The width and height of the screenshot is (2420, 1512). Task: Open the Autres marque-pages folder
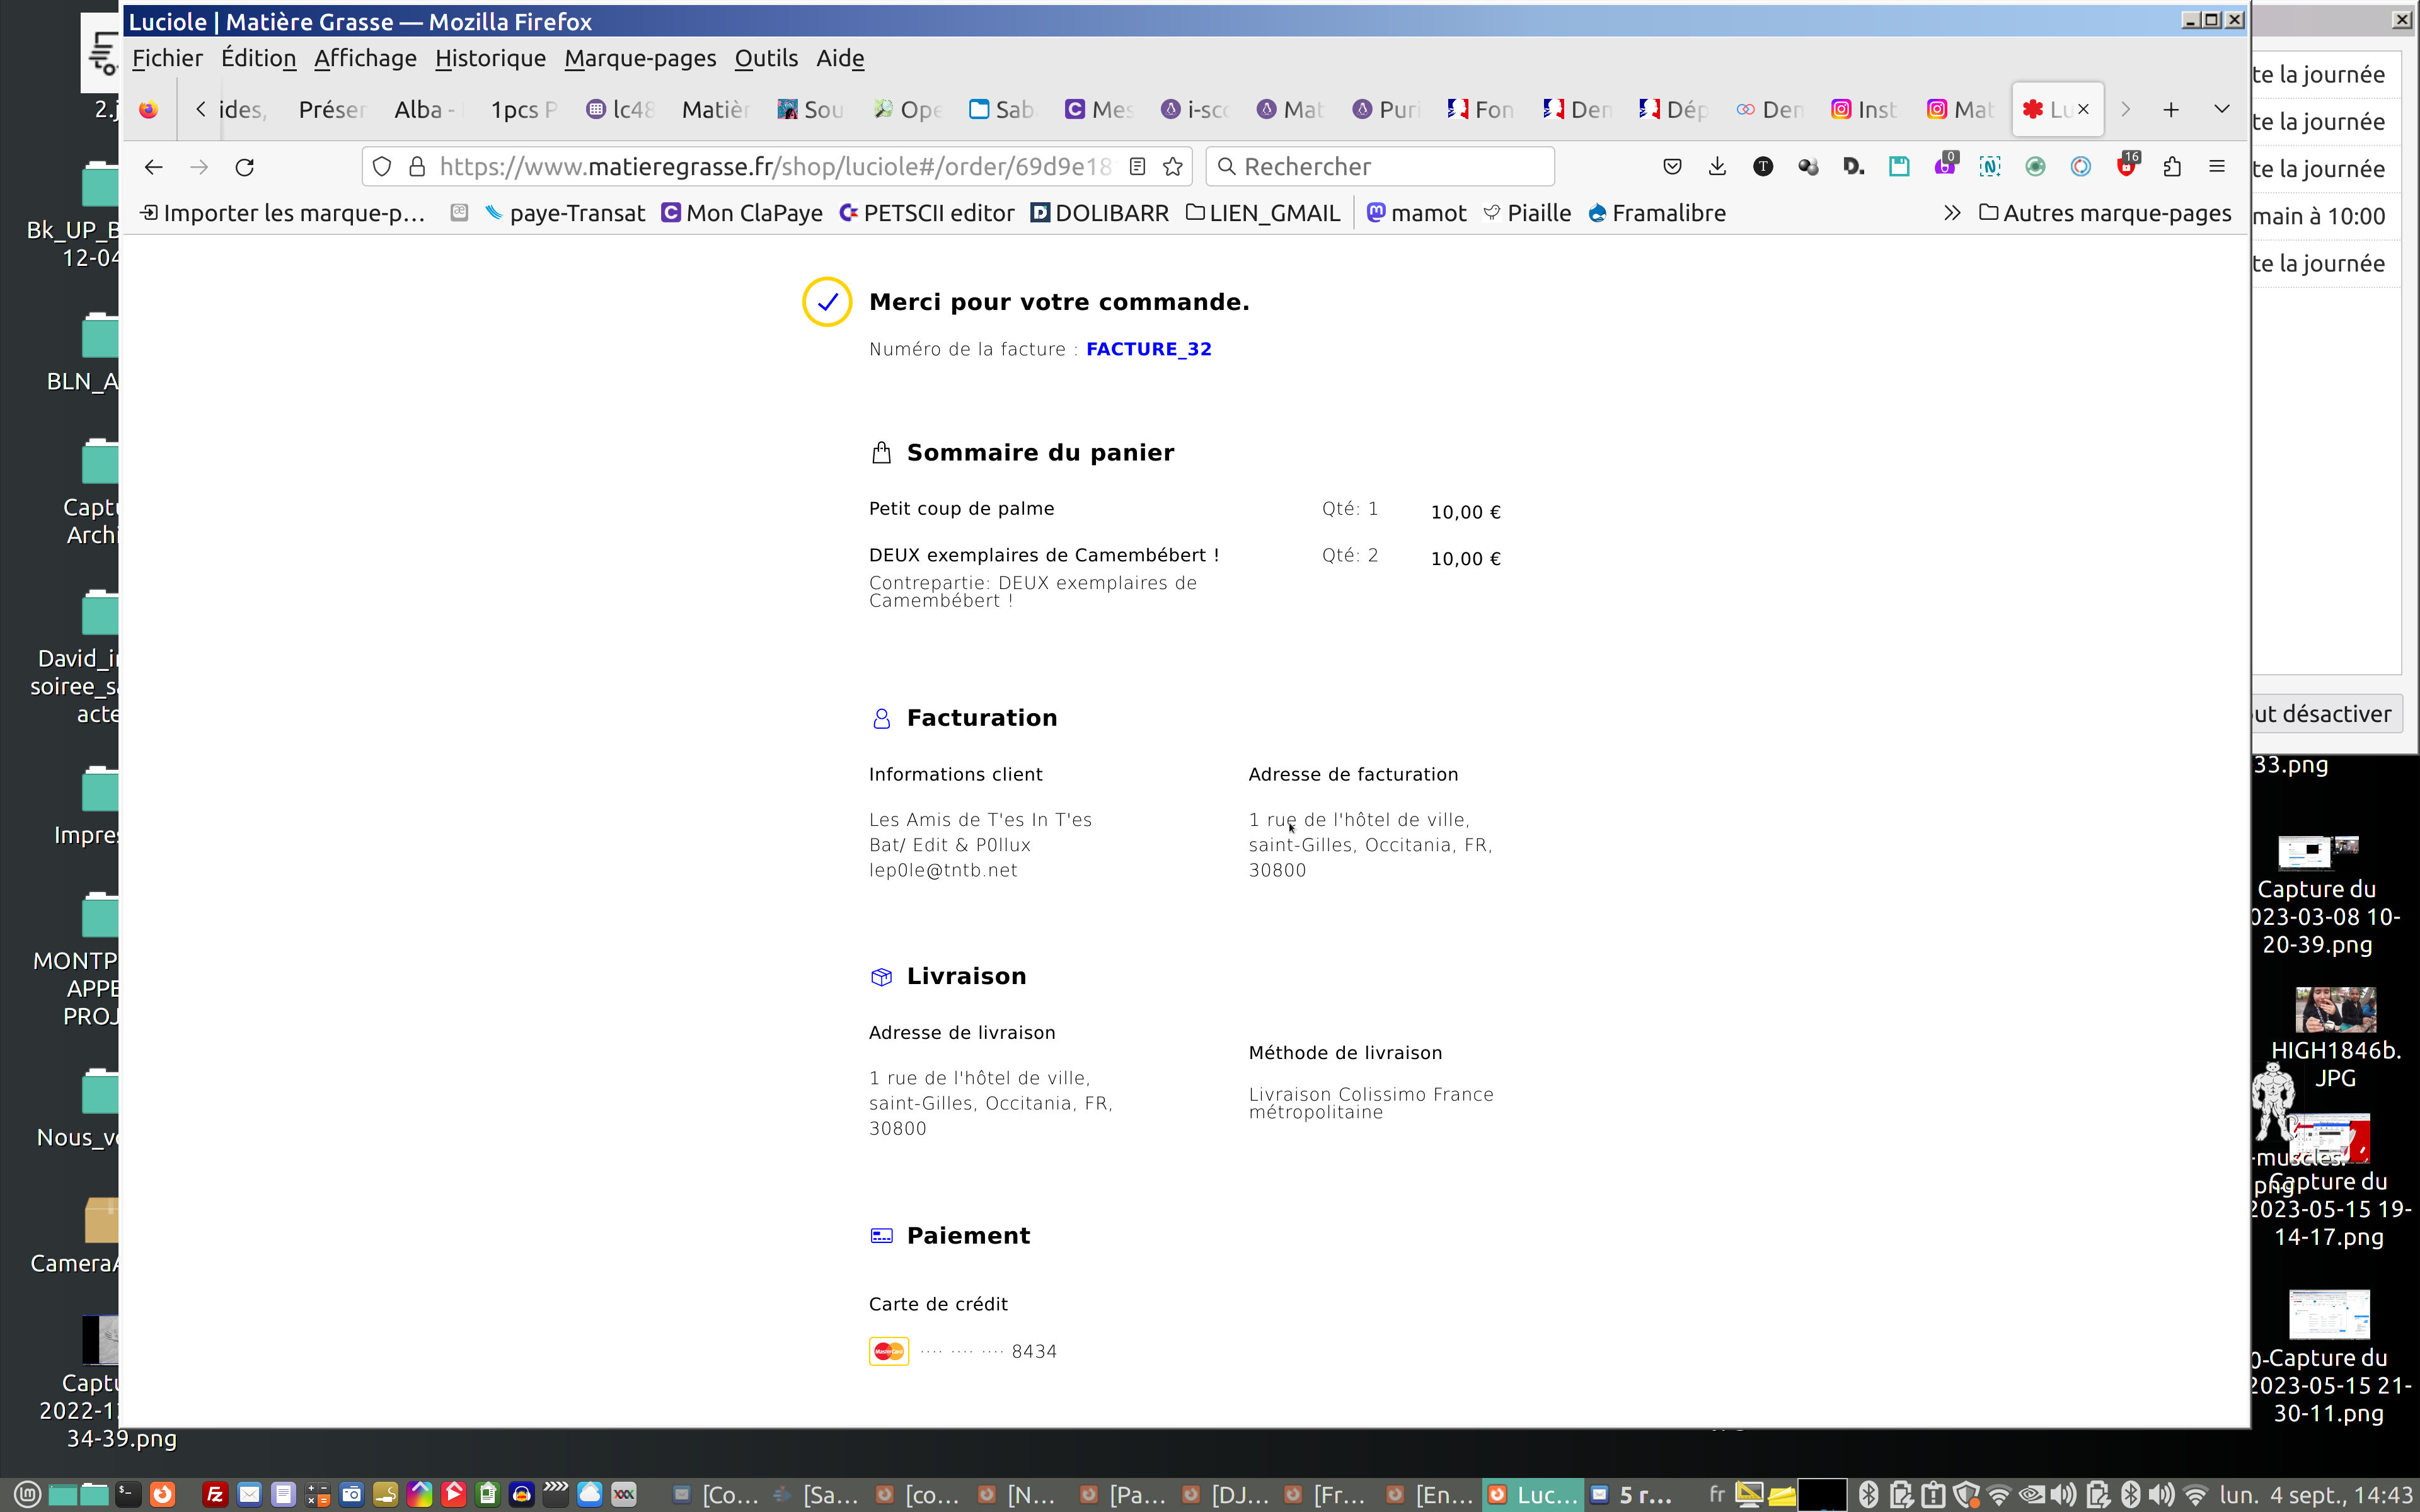2105,213
